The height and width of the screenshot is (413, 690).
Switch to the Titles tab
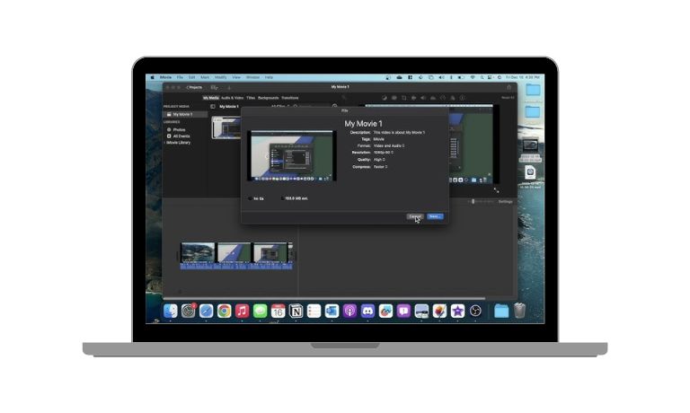tap(251, 97)
